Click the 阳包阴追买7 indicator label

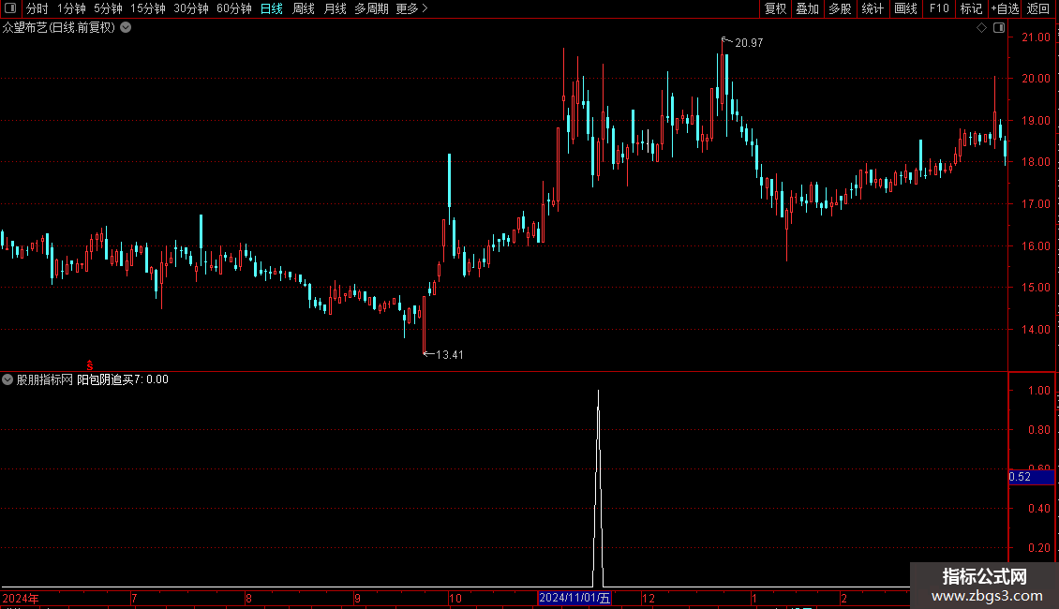109,379
